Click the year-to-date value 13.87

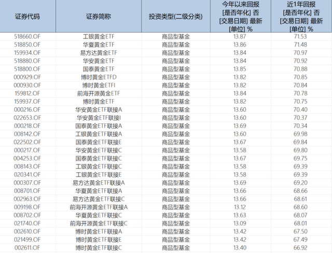coord(240,37)
